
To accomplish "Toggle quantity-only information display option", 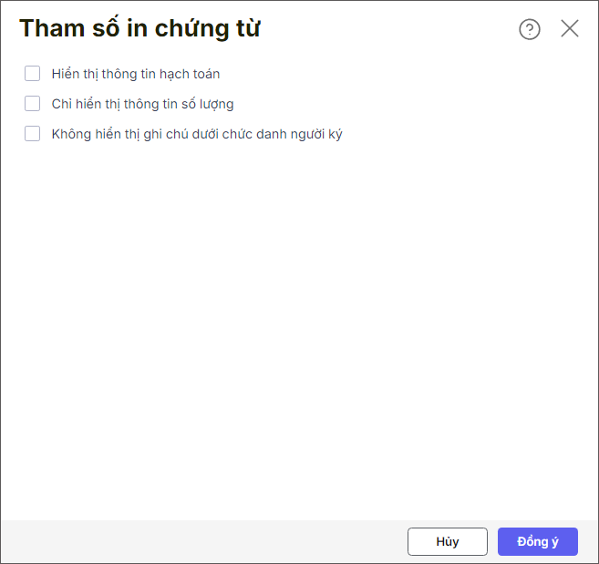I will pyautogui.click(x=33, y=104).
